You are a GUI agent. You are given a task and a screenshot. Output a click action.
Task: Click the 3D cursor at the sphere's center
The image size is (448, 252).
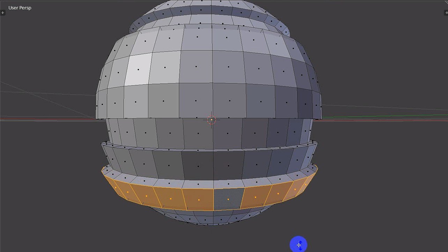coord(212,120)
